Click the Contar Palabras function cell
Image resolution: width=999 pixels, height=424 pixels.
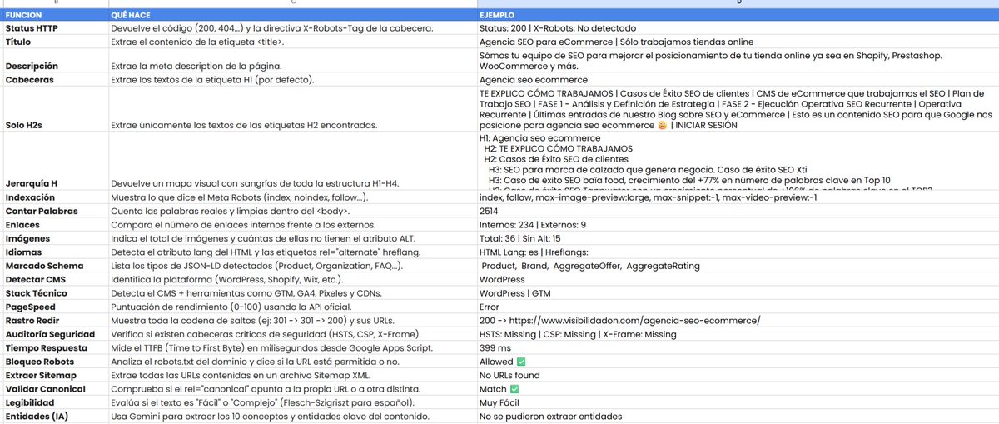[x=55, y=211]
